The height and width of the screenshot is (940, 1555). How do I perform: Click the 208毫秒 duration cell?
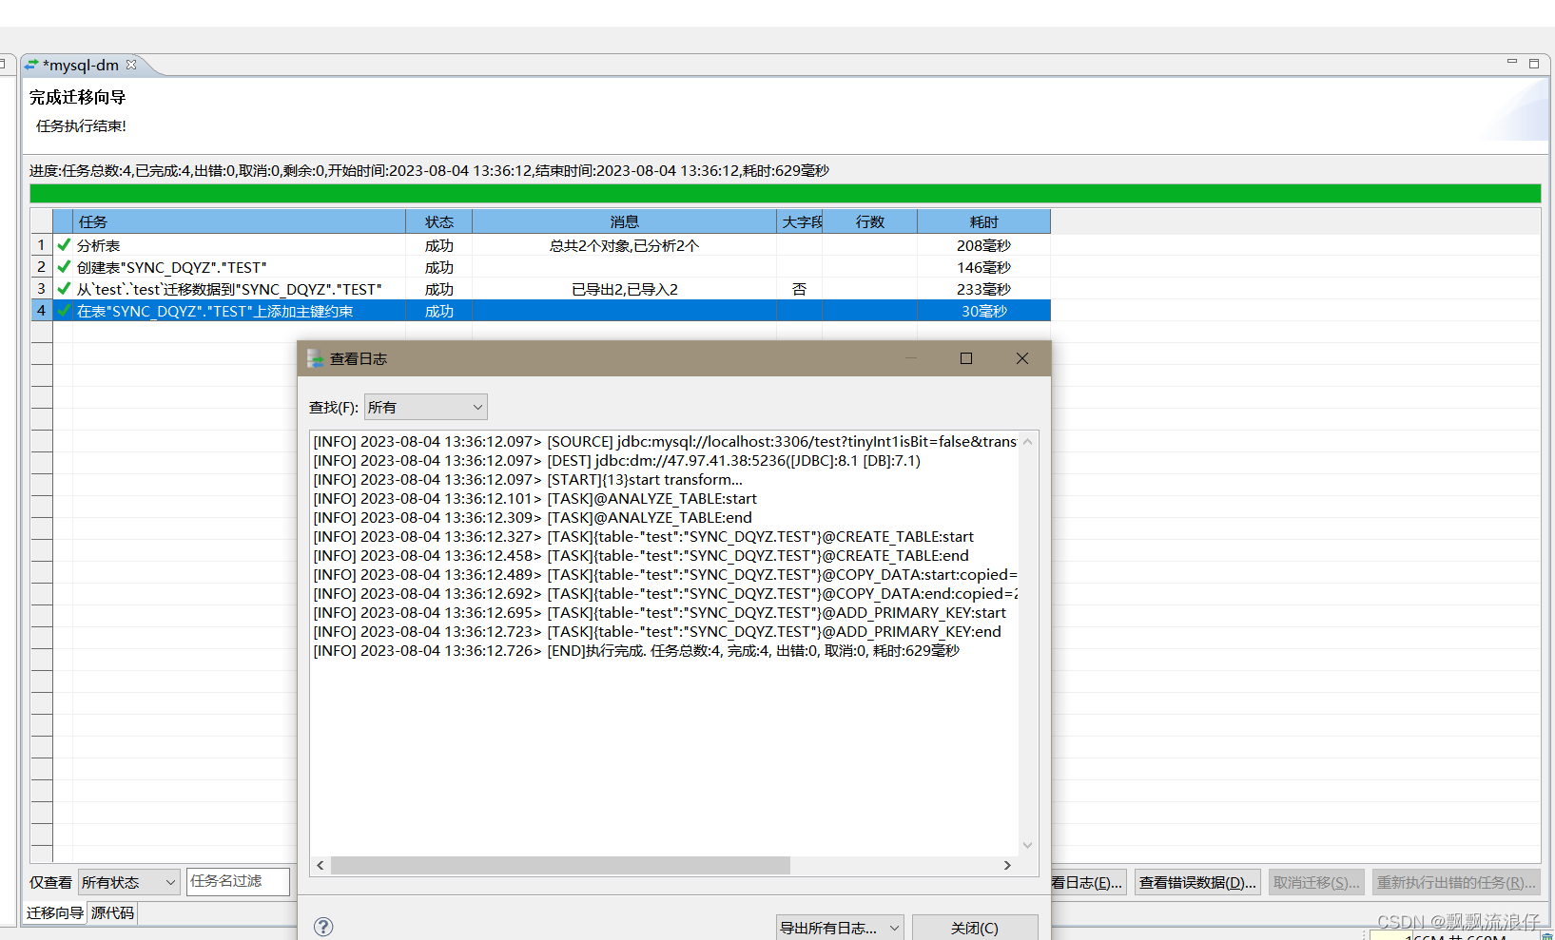pos(983,245)
